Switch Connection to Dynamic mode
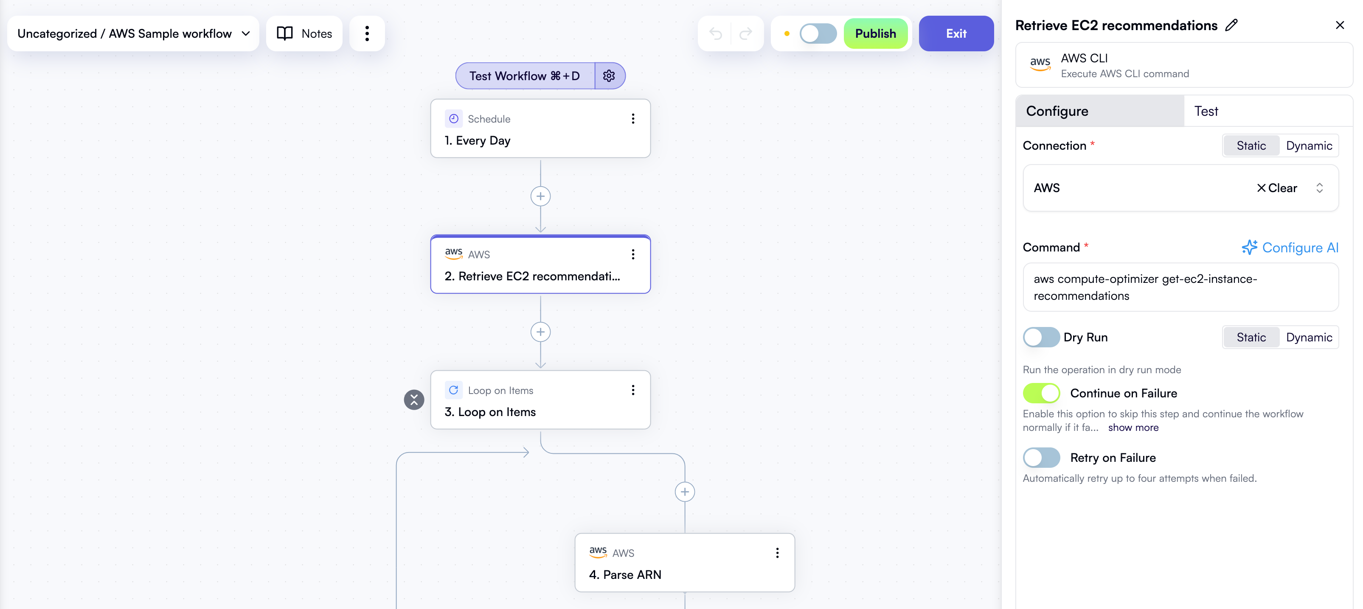The width and height of the screenshot is (1363, 609). click(x=1309, y=145)
